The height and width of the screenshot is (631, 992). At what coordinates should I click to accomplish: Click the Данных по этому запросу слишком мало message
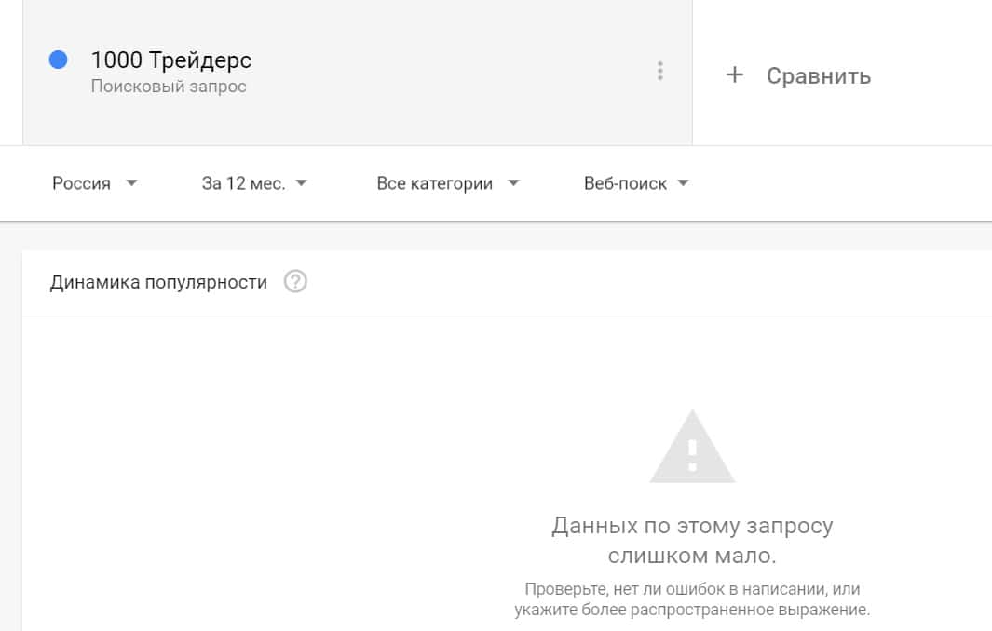pos(692,541)
